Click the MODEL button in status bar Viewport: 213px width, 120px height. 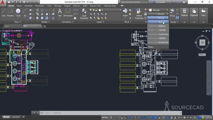coord(105,117)
